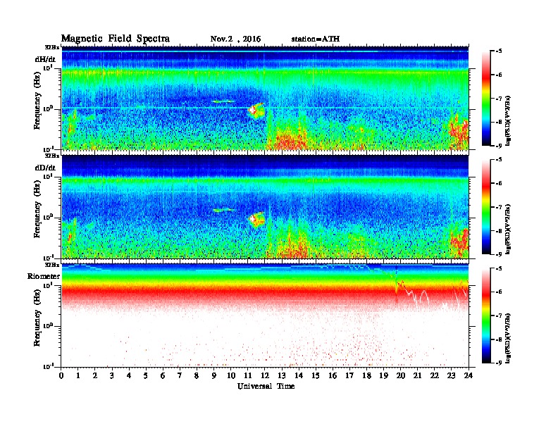Viewport: 558px width, 431px height.
Task: Click the "-5" tick on dH/dt colorbar
Action: tap(499, 51)
